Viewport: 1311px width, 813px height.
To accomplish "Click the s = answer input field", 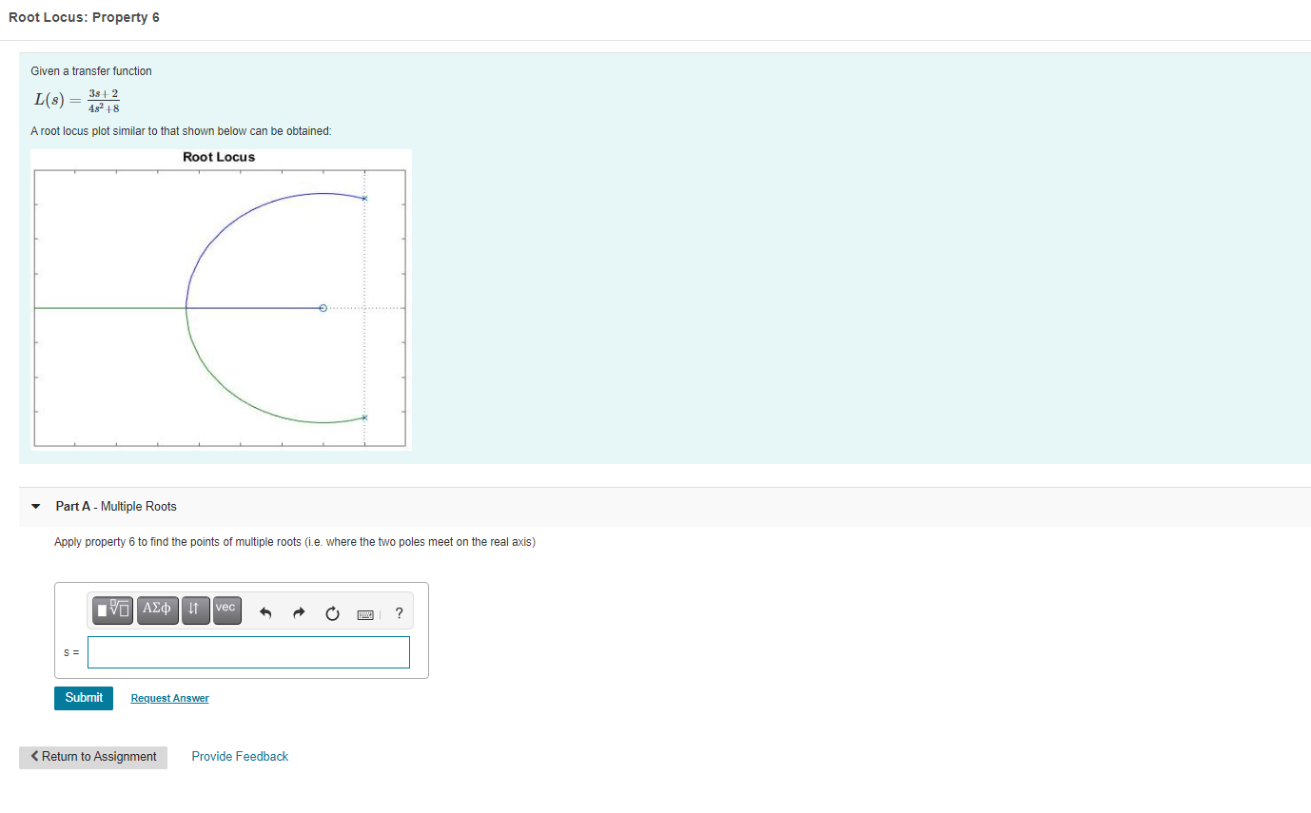I will (249, 652).
